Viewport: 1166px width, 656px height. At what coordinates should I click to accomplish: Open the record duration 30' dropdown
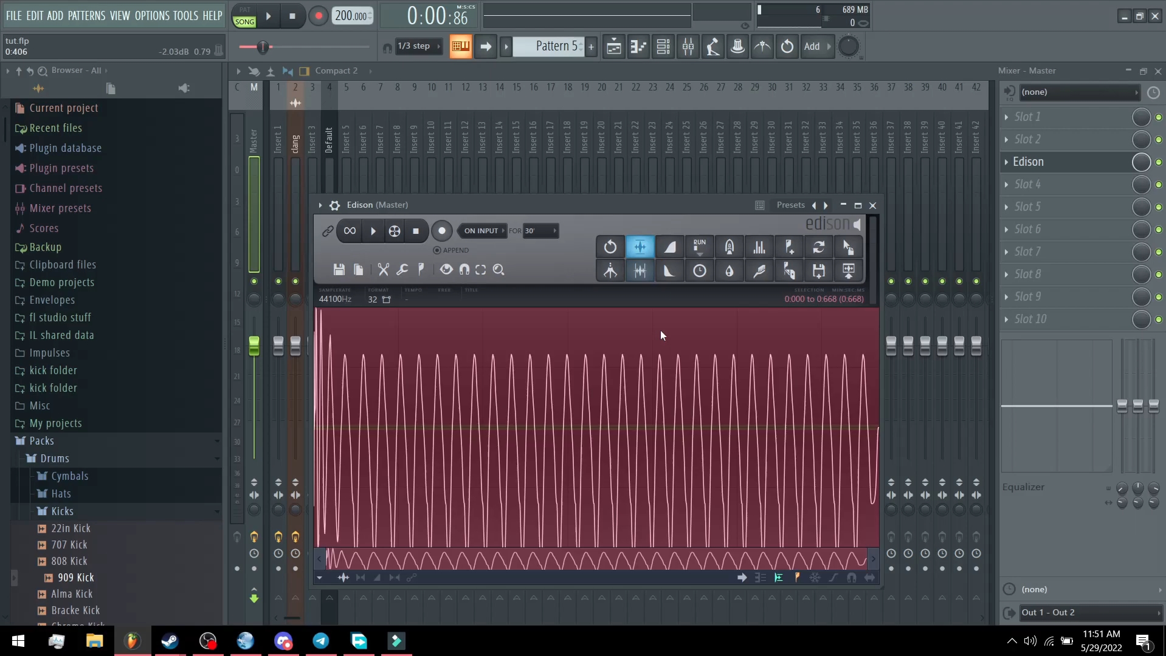(x=540, y=231)
